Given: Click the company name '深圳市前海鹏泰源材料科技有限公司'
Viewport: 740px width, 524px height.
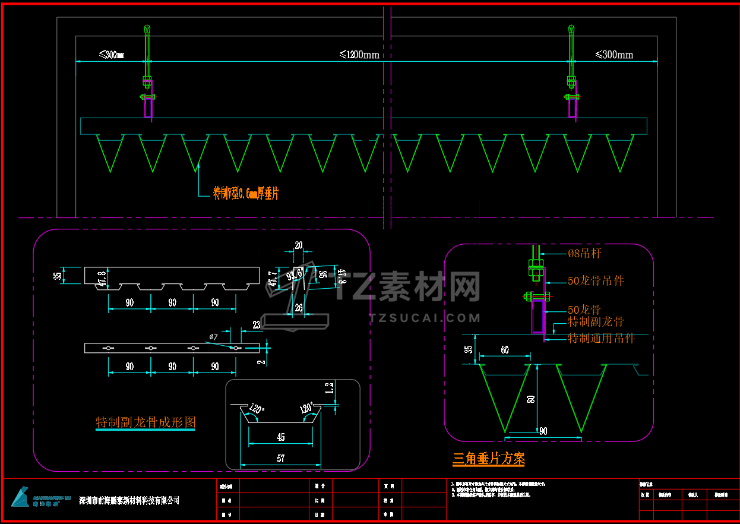Looking at the screenshot, I should click(129, 501).
